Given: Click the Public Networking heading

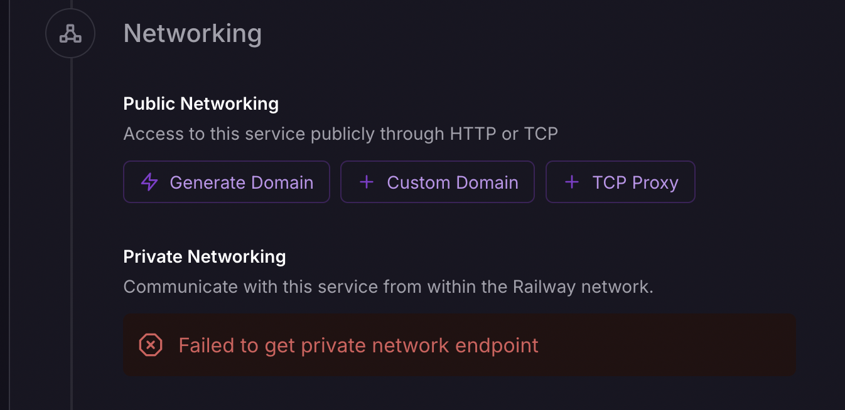Looking at the screenshot, I should tap(201, 103).
